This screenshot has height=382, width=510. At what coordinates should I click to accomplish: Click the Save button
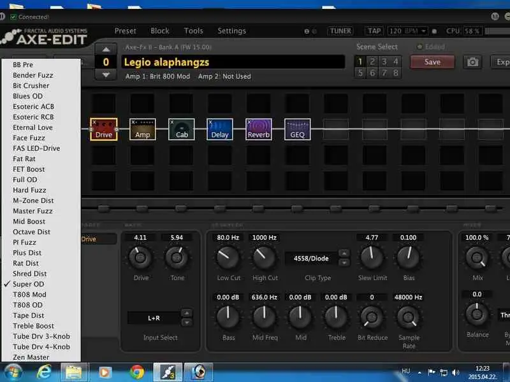432,62
